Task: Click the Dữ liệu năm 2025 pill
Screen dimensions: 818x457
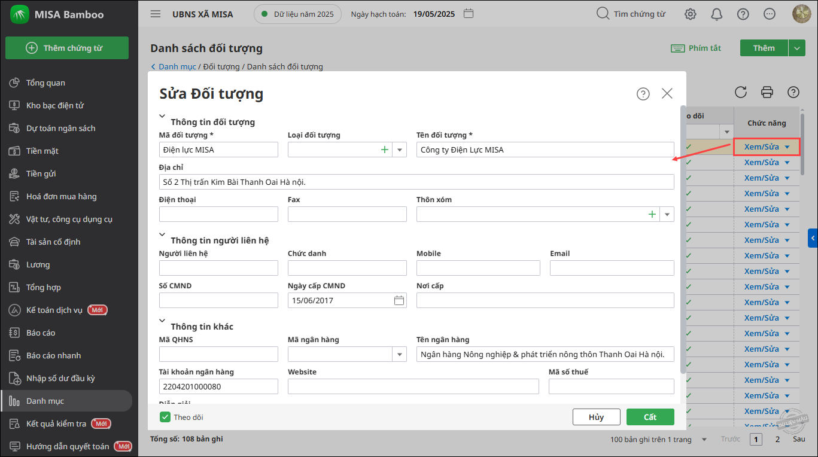Action: pos(297,14)
